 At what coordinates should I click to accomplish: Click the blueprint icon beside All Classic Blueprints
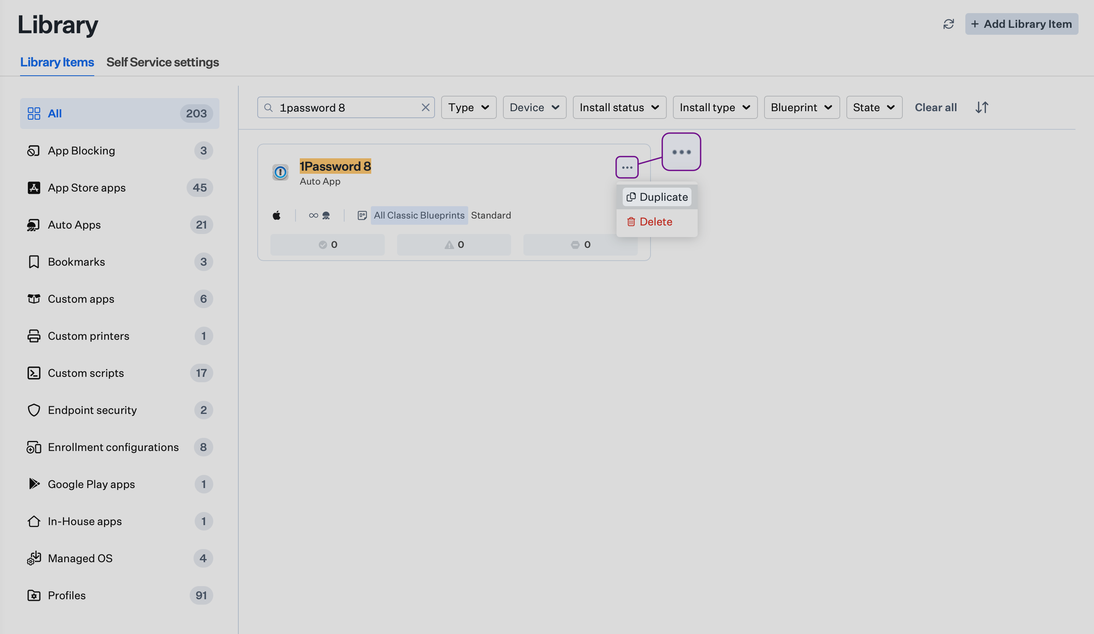click(362, 215)
